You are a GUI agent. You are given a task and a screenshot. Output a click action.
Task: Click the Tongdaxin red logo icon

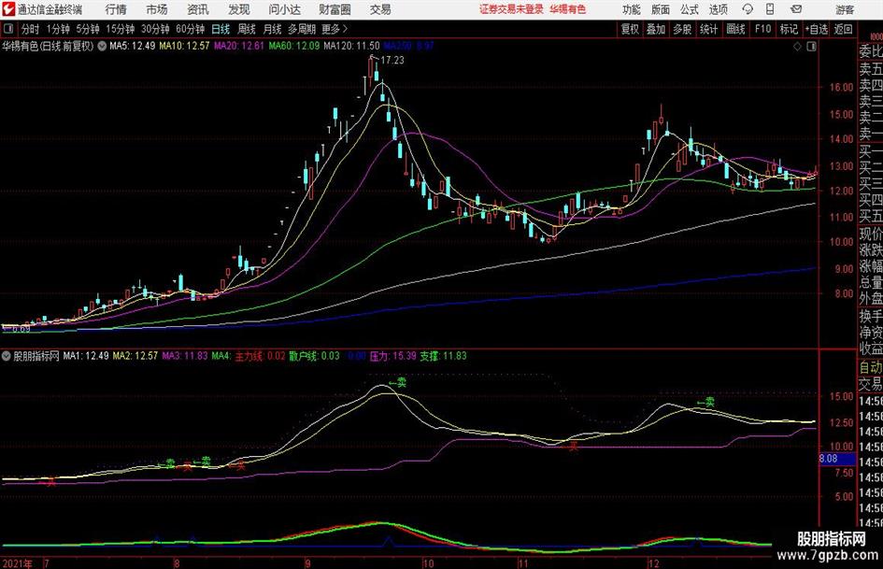(x=8, y=9)
